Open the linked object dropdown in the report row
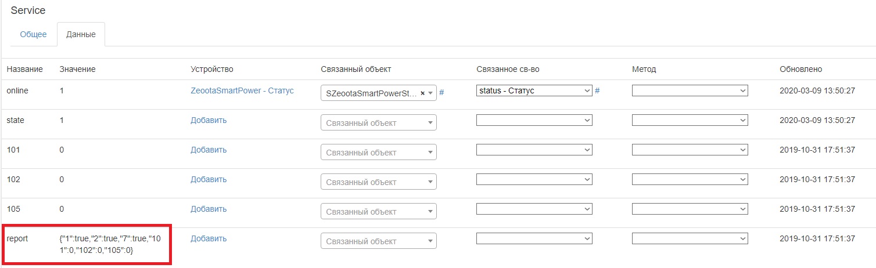The width and height of the screenshot is (876, 268). point(378,241)
